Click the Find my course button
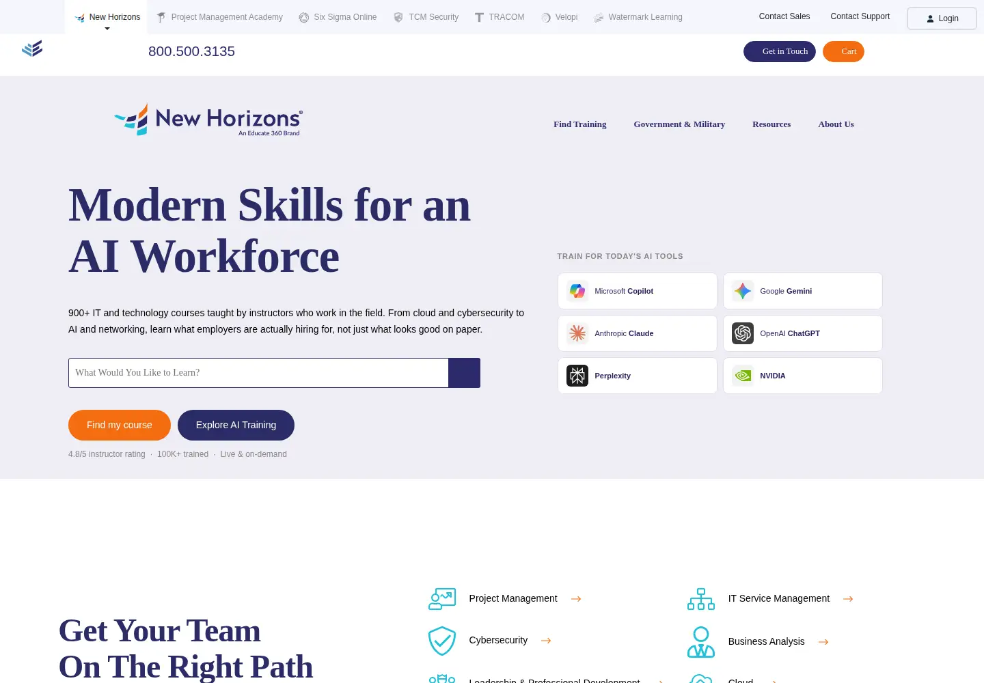 pyautogui.click(x=120, y=425)
